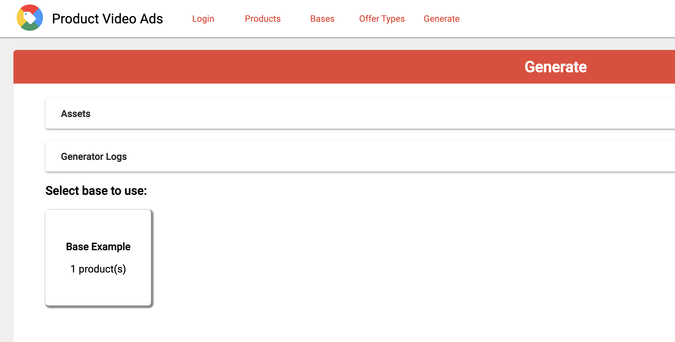Viewport: 675px width, 342px height.
Task: Click the '1 product(s)' text
Action: (x=98, y=269)
